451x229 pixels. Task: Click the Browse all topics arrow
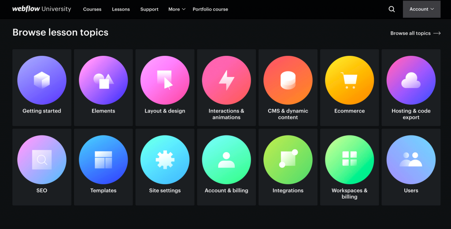437,33
